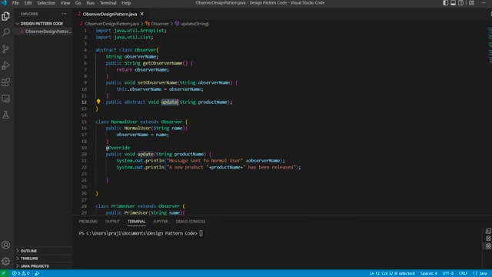Screen dimensions: 492x277
Task: Open the Search view icon
Action: (5, 32)
